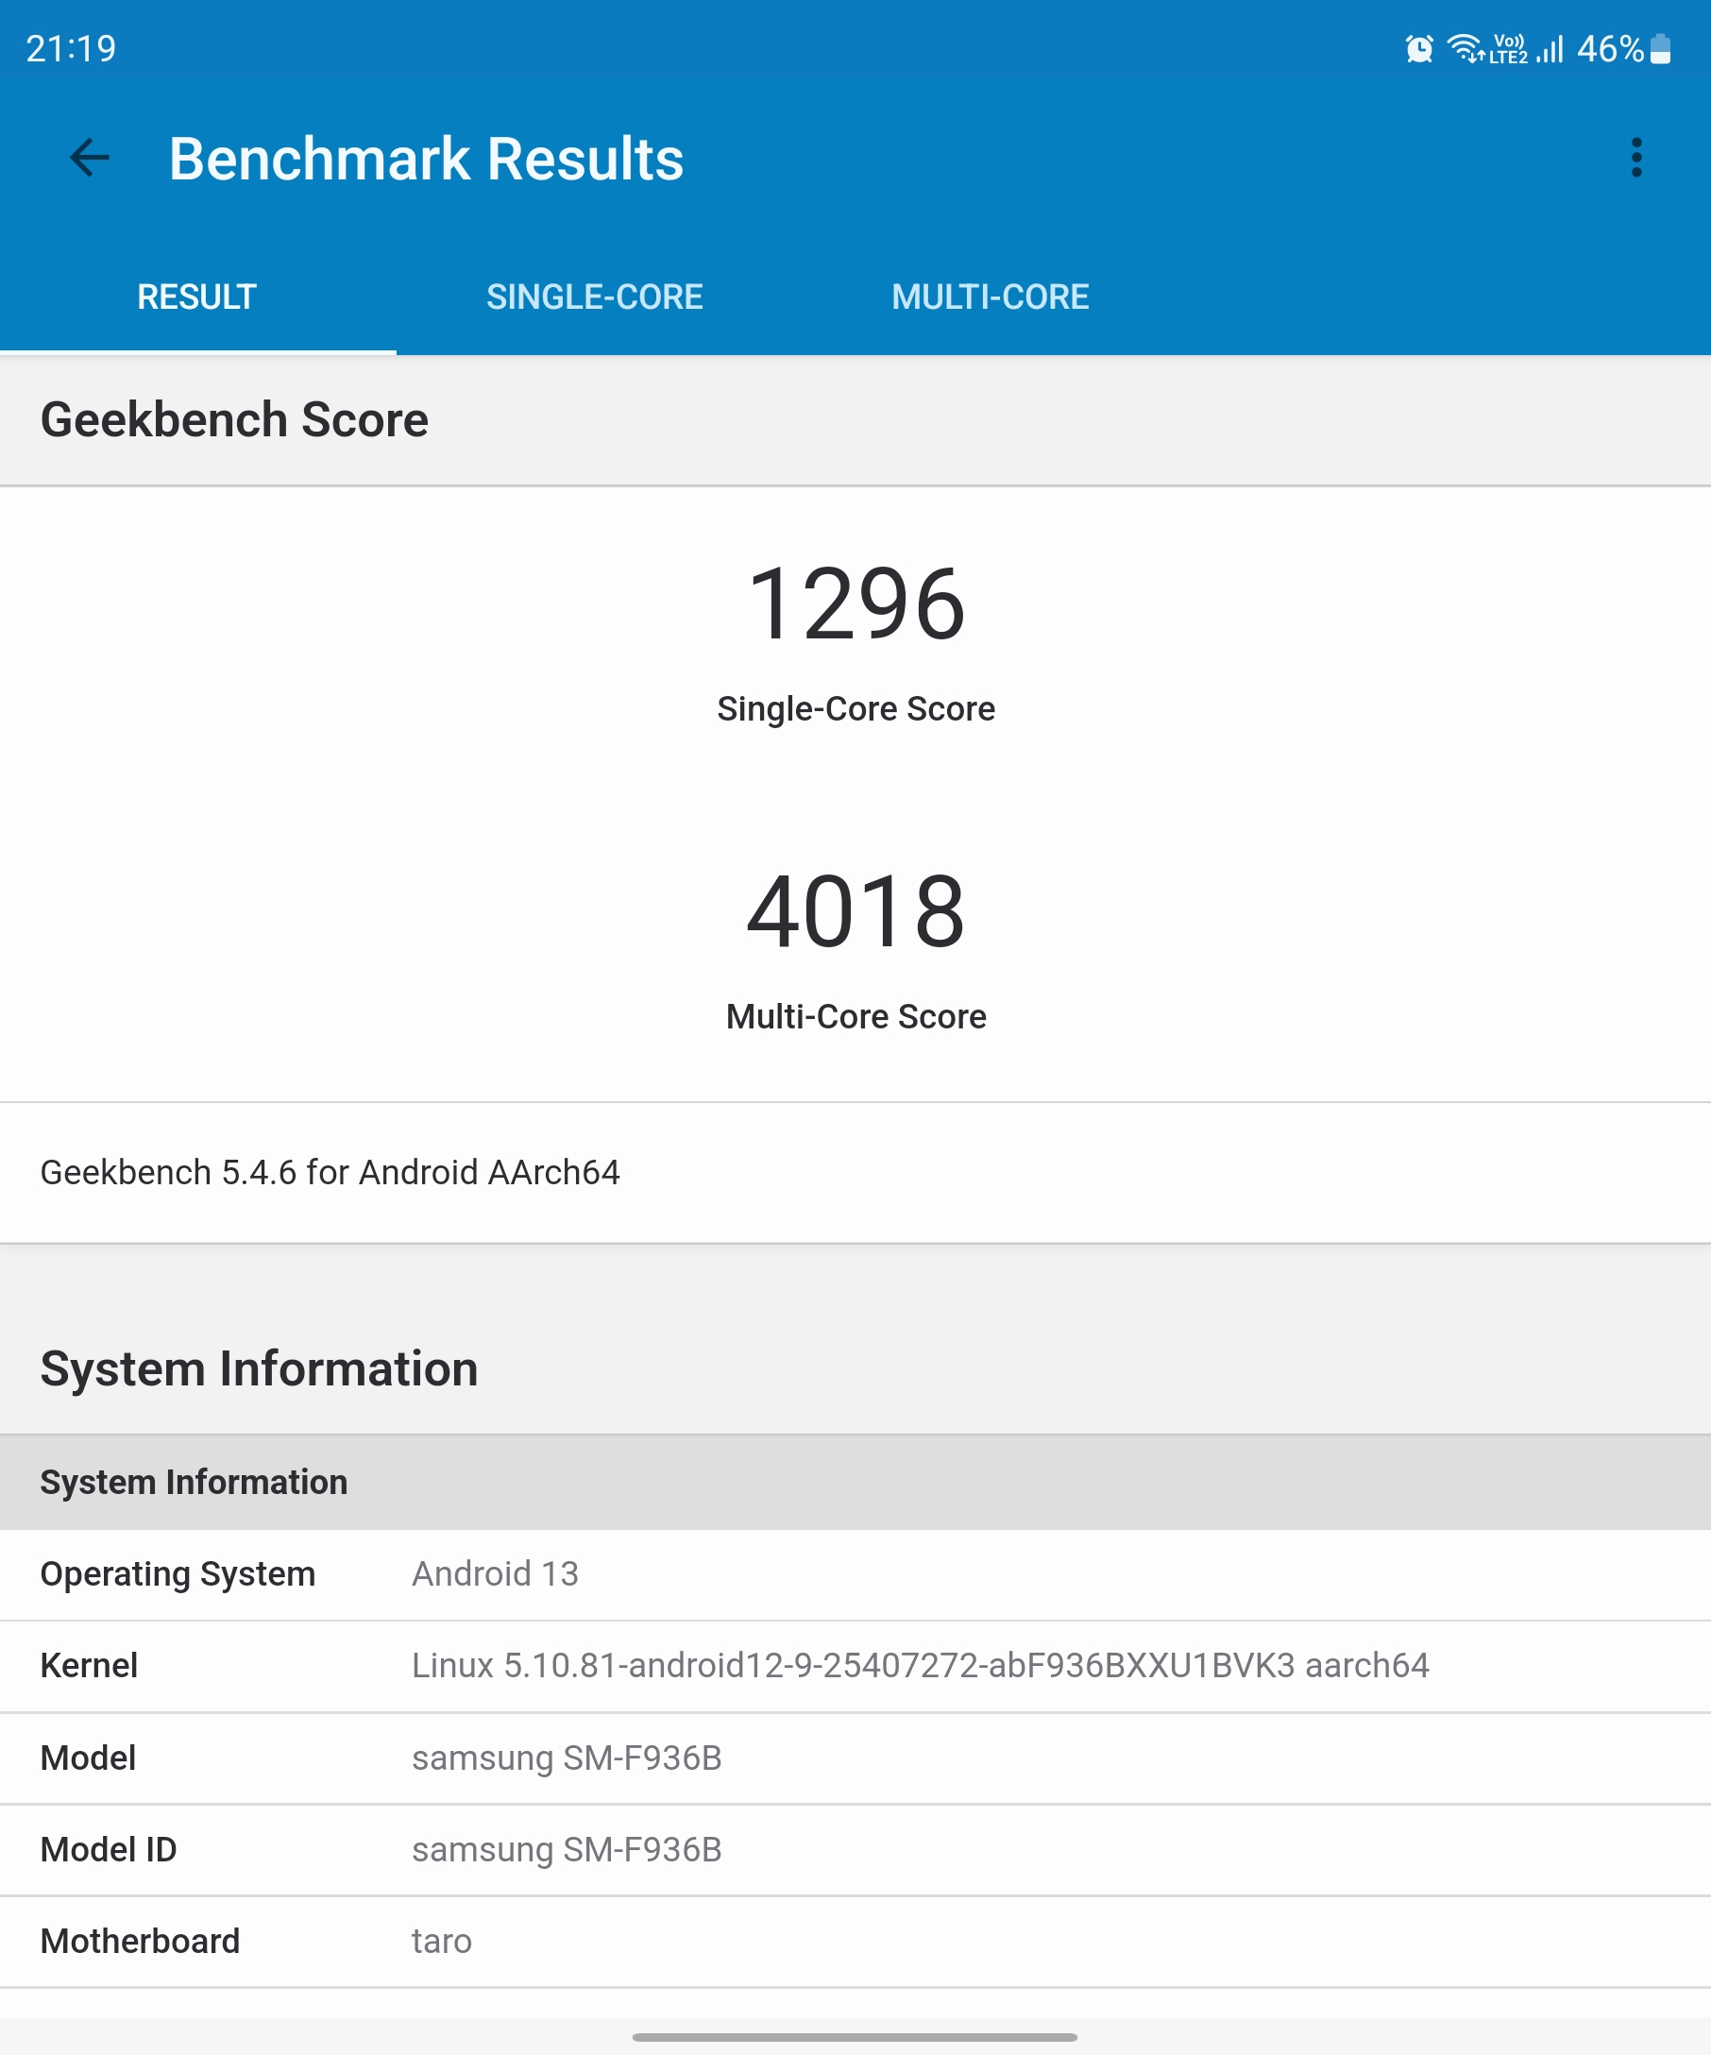Image resolution: width=1711 pixels, height=2055 pixels.
Task: Tap the alarm icon in status bar
Action: pyautogui.click(x=1418, y=48)
